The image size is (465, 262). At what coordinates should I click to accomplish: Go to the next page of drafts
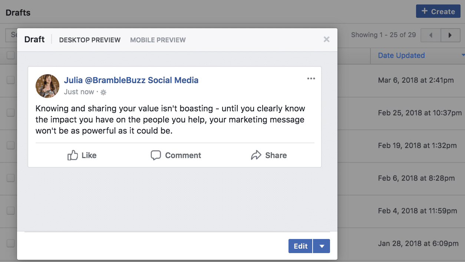[x=451, y=35]
